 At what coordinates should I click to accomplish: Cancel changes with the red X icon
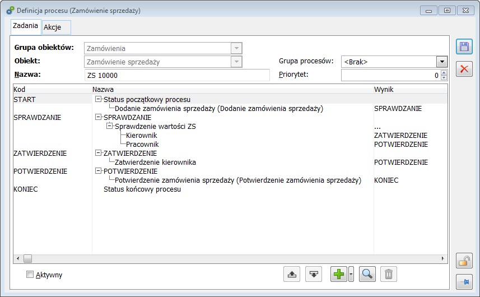(464, 69)
